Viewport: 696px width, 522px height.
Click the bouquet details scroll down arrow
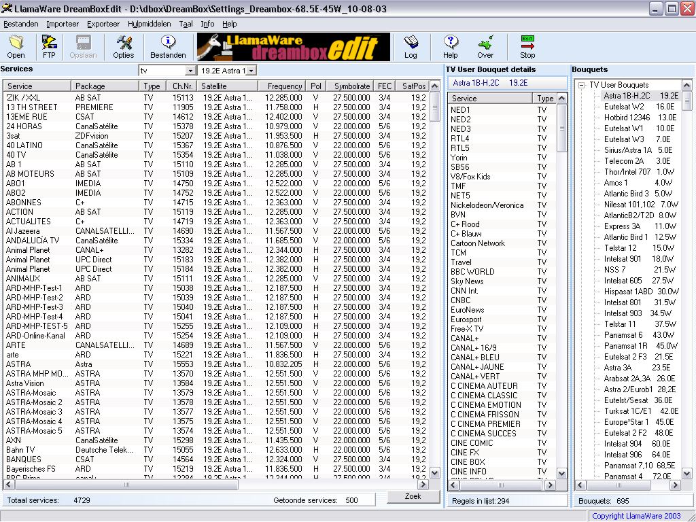click(561, 474)
